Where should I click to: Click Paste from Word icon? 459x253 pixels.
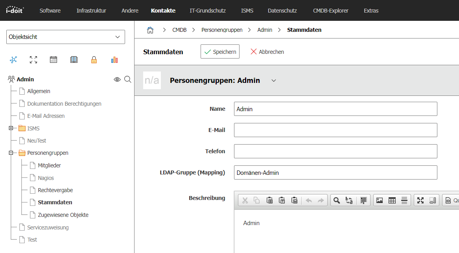tap(295, 200)
